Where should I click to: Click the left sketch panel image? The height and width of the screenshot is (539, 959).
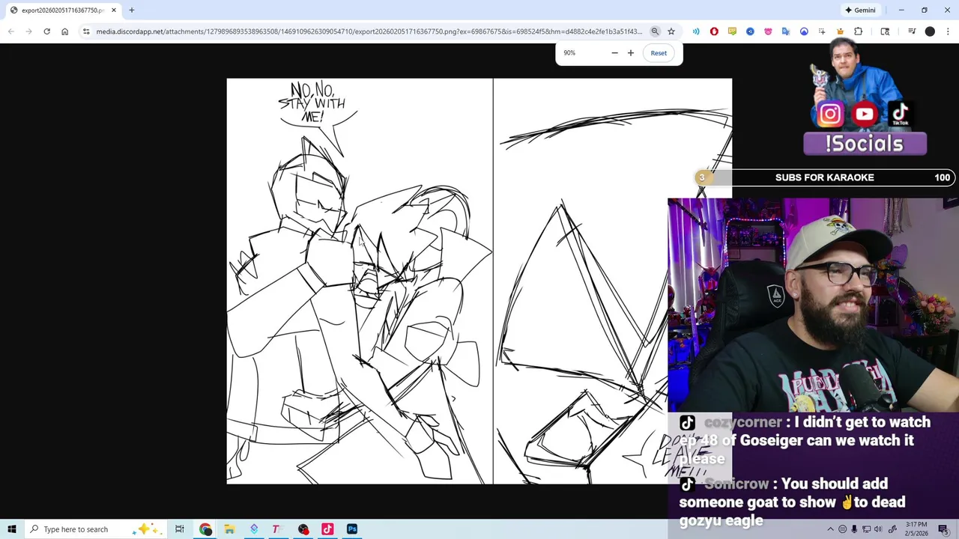click(360, 281)
